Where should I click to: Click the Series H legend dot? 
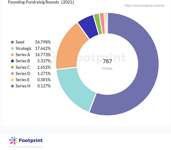(x=12, y=86)
